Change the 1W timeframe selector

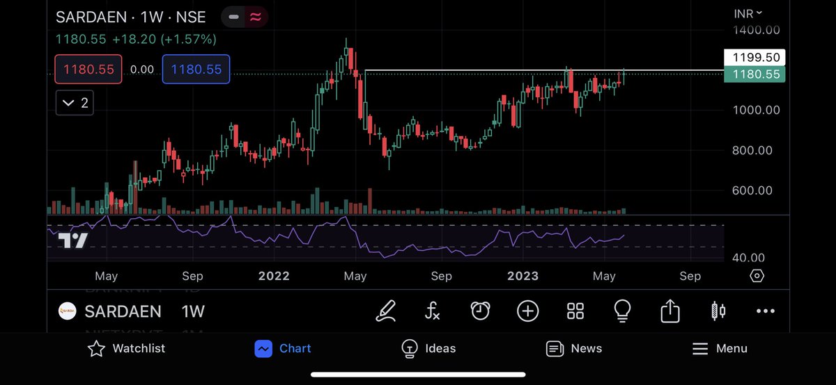click(193, 311)
